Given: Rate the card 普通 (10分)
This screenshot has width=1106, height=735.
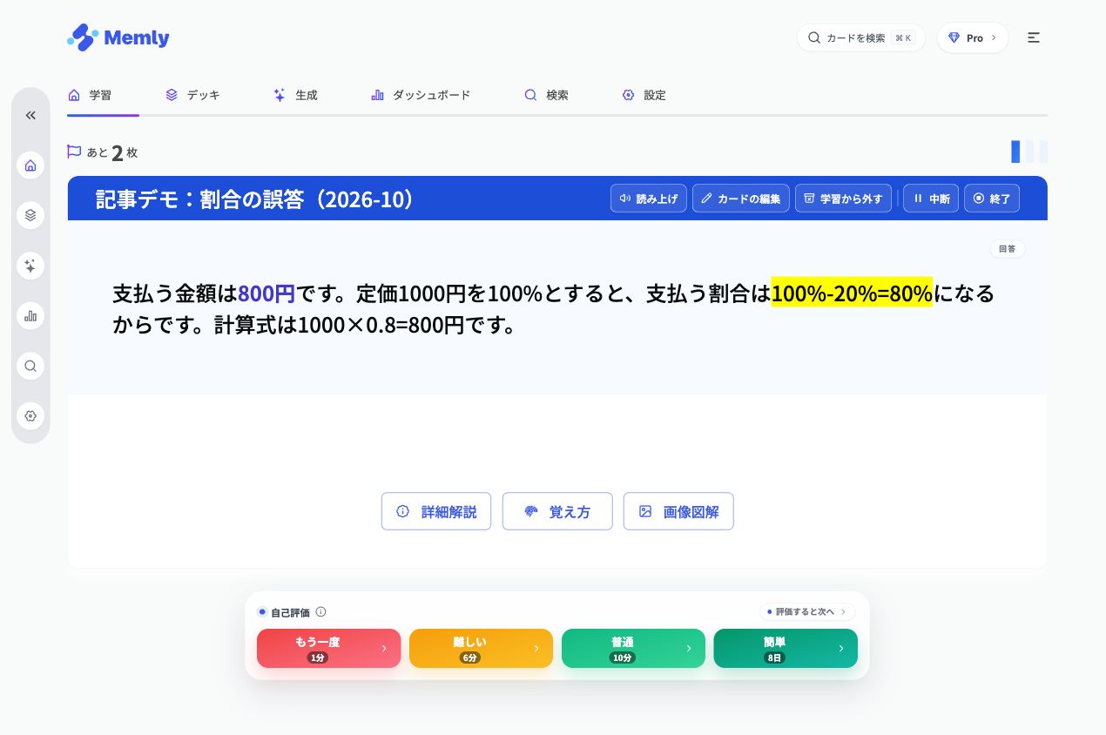Looking at the screenshot, I should 633,648.
